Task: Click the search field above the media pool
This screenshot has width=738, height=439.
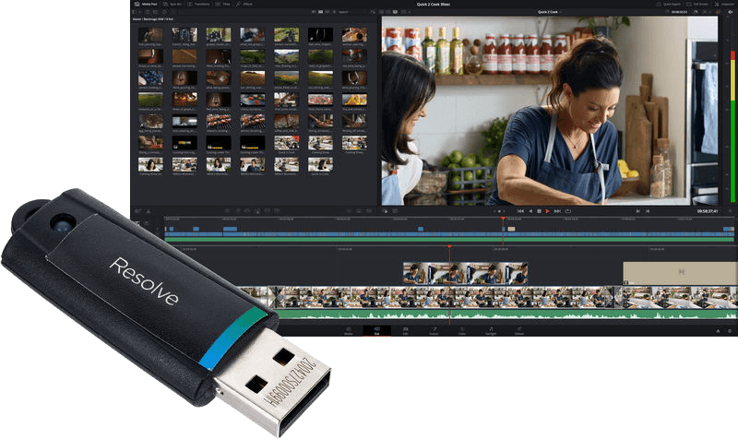Action: 351,12
